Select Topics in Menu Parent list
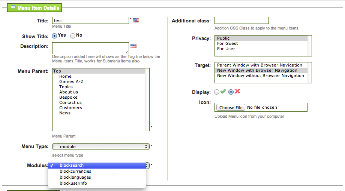The height and width of the screenshot is (191, 345). (x=99, y=87)
